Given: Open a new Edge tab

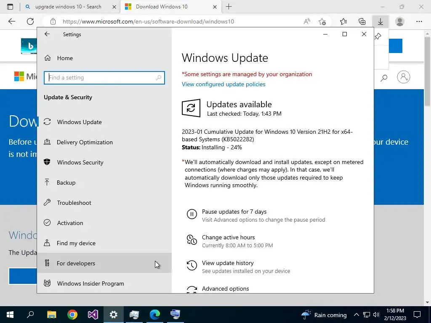Looking at the screenshot, I should (229, 7).
